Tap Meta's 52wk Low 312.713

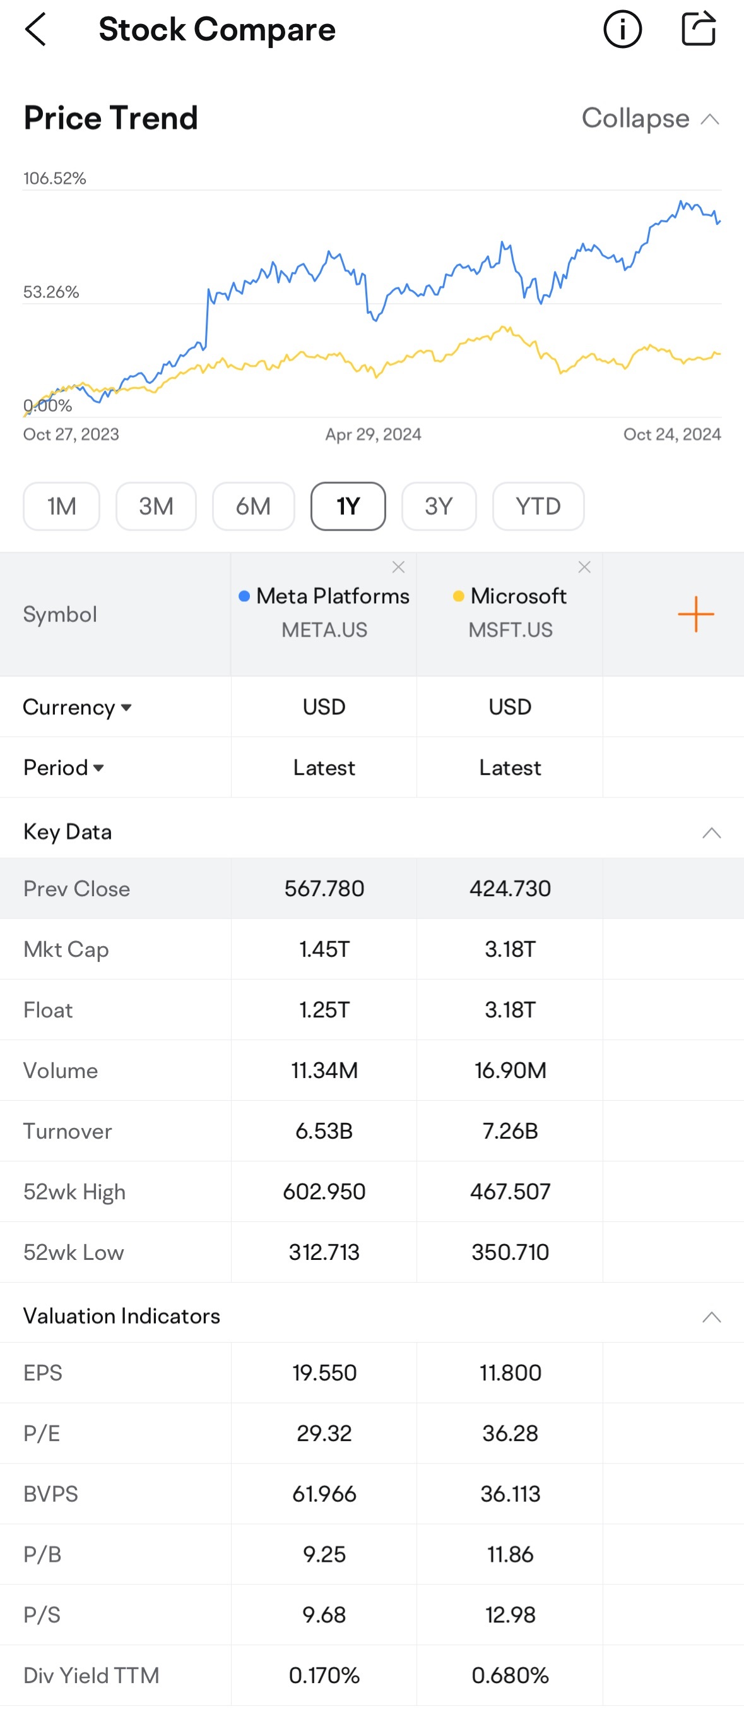324,1252
